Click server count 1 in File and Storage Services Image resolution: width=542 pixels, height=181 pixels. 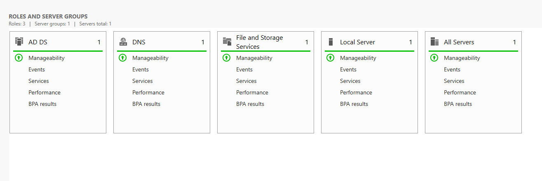[x=307, y=42]
